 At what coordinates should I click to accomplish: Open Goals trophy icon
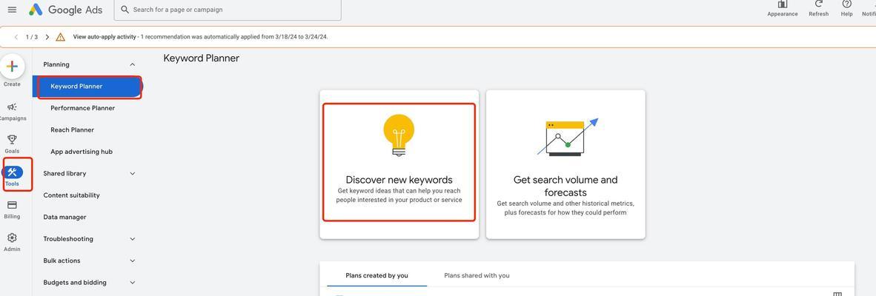click(12, 139)
